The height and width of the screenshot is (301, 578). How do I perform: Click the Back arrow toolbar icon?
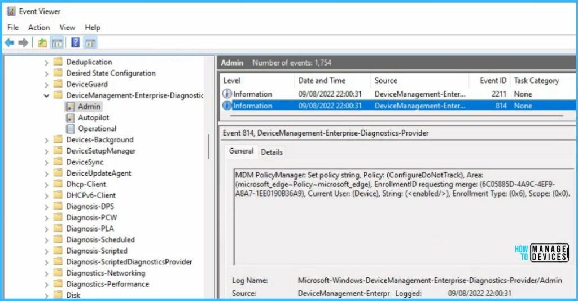tap(9, 43)
